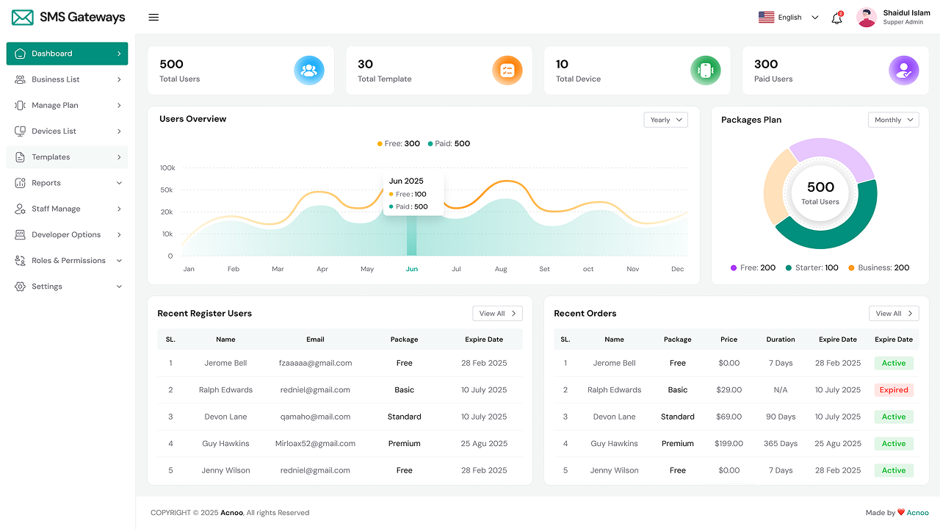The height and width of the screenshot is (529, 940).
Task: Click email fzaaaaa@gmail.com
Action: [x=316, y=363]
